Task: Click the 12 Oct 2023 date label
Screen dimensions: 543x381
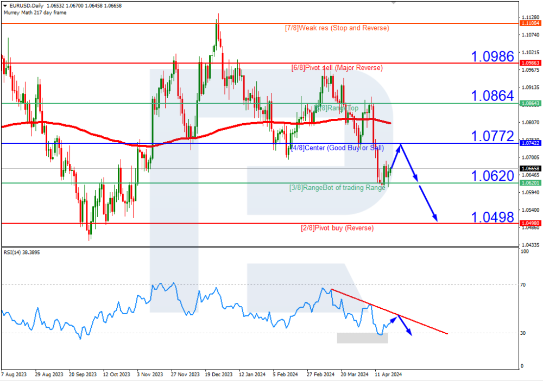Action: click(117, 374)
